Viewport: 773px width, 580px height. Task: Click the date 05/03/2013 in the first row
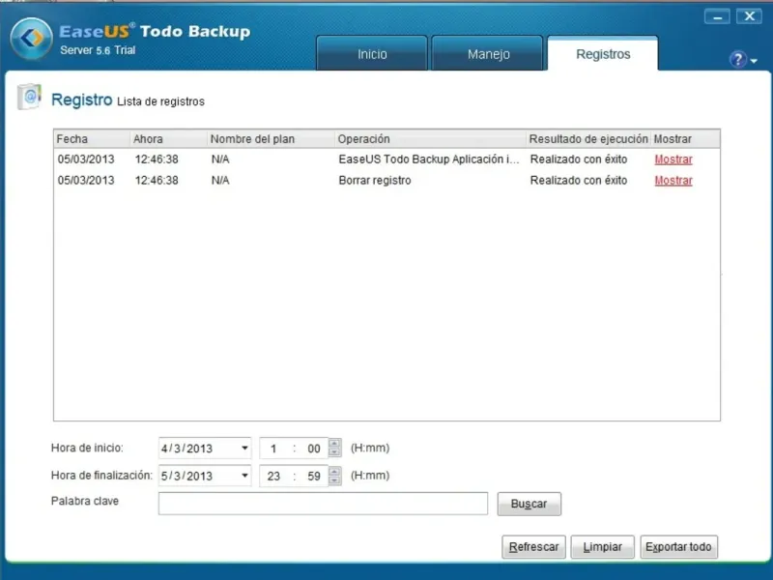tap(86, 159)
